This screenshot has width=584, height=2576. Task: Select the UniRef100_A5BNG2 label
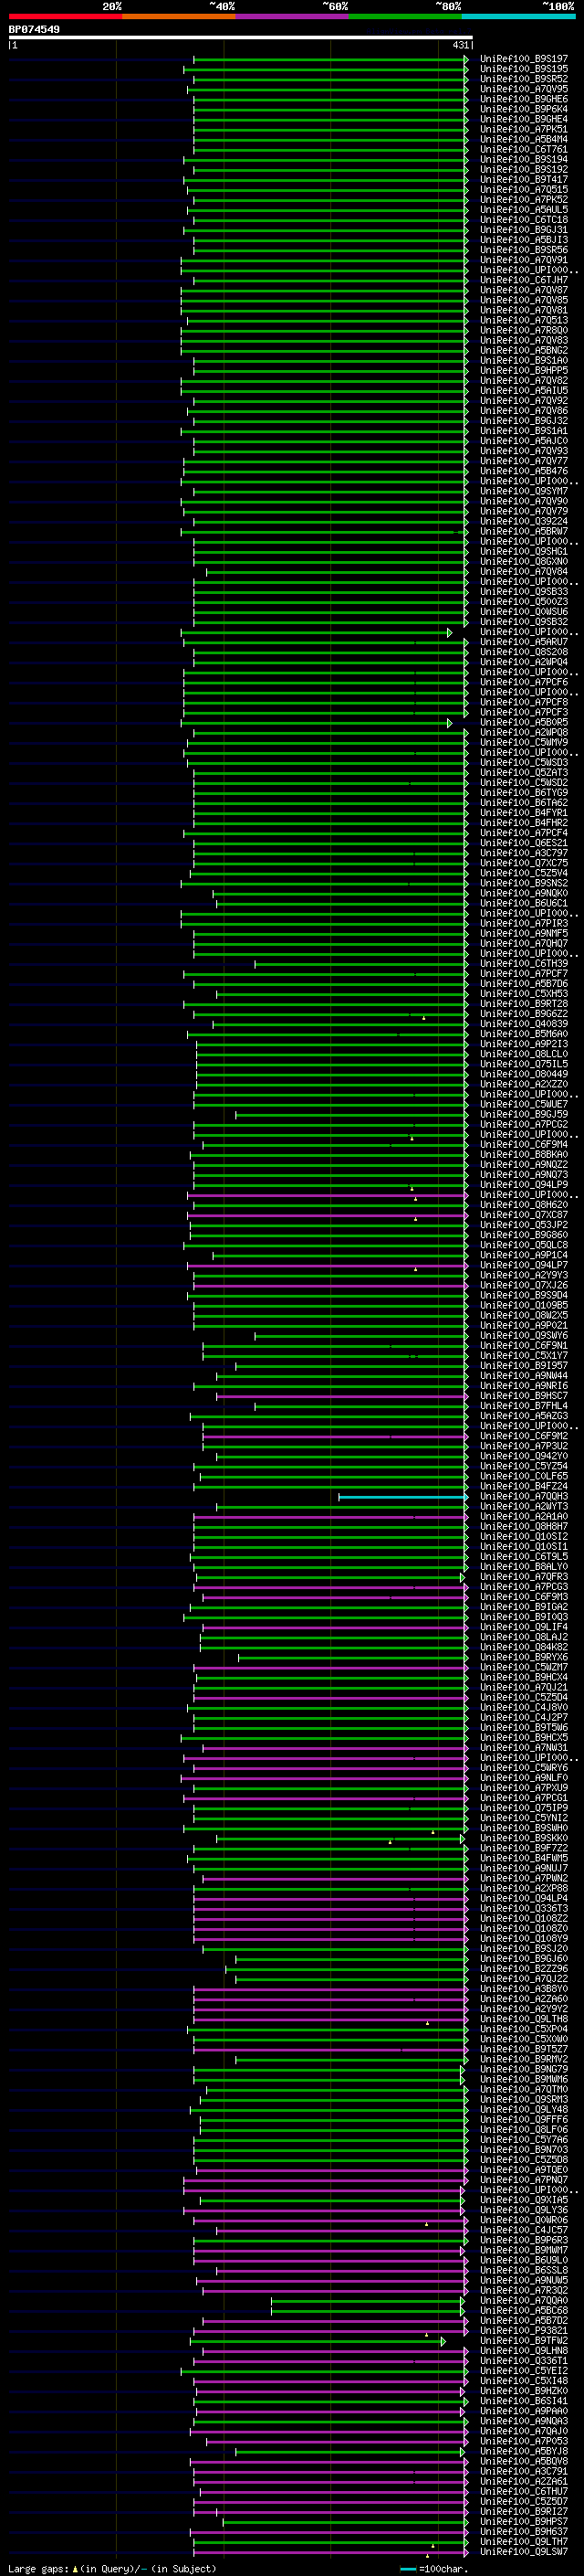(x=524, y=351)
